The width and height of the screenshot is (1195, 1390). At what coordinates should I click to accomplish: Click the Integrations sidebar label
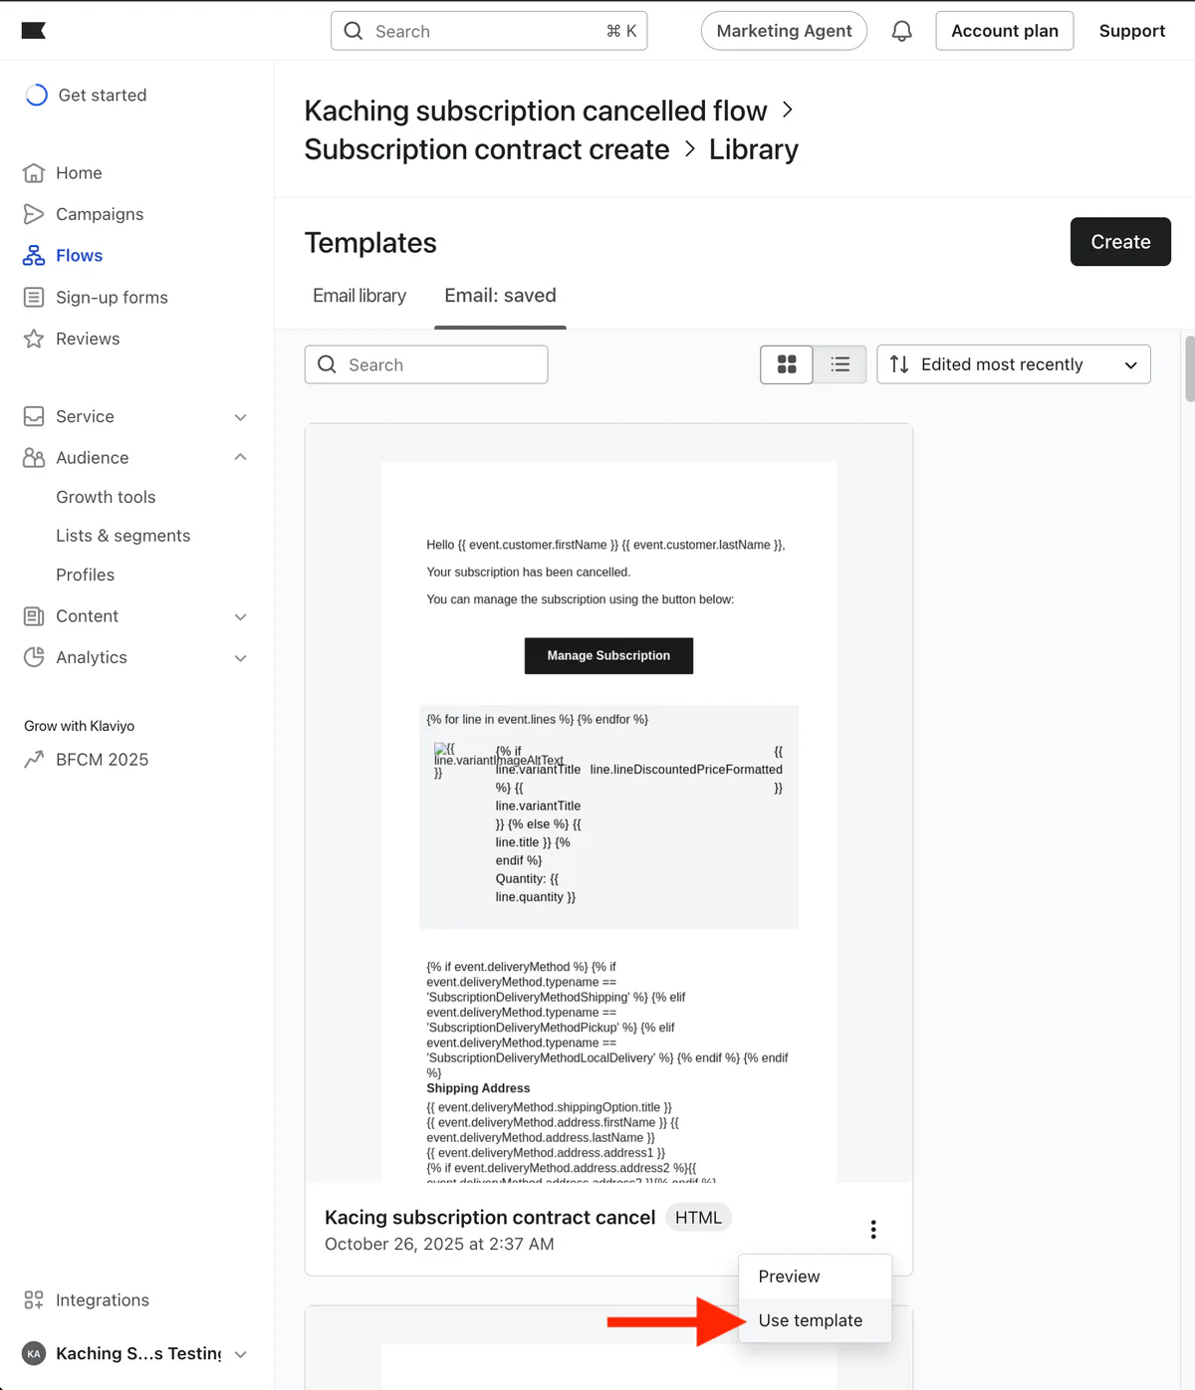[103, 1300]
